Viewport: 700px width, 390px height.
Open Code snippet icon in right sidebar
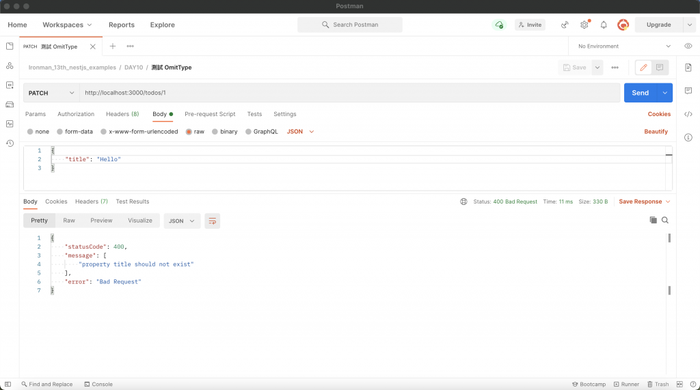(x=688, y=114)
